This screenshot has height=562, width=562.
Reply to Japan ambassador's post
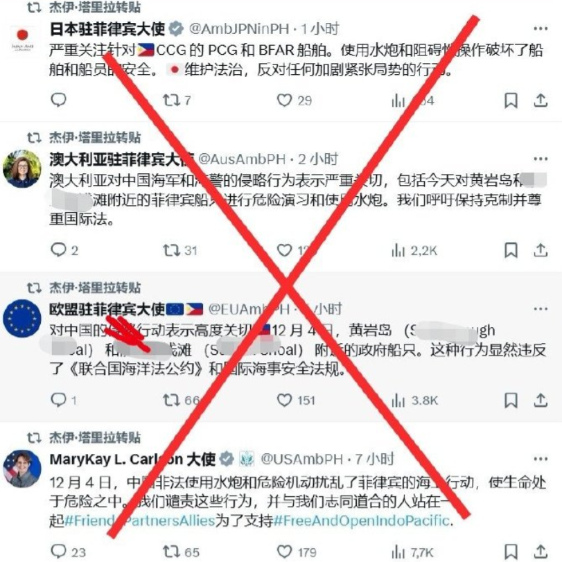point(58,100)
